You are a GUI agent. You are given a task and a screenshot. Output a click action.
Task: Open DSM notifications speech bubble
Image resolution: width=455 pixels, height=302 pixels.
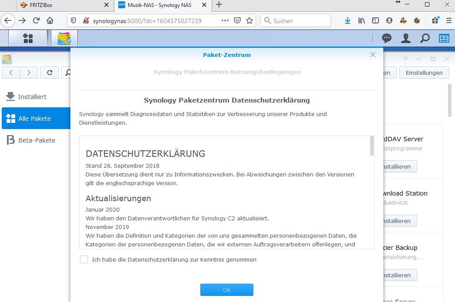coord(386,38)
